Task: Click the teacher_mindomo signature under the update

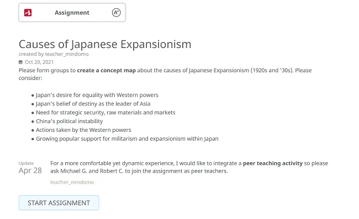Action: 72,182
